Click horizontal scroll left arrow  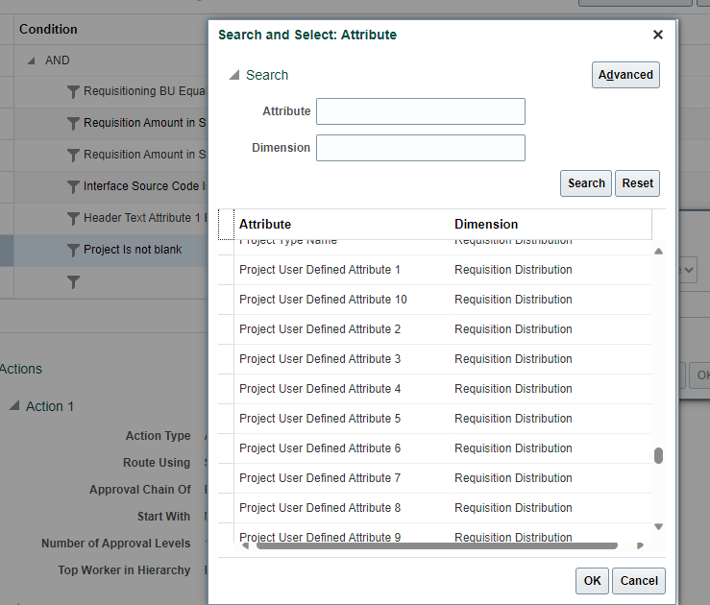(245, 545)
